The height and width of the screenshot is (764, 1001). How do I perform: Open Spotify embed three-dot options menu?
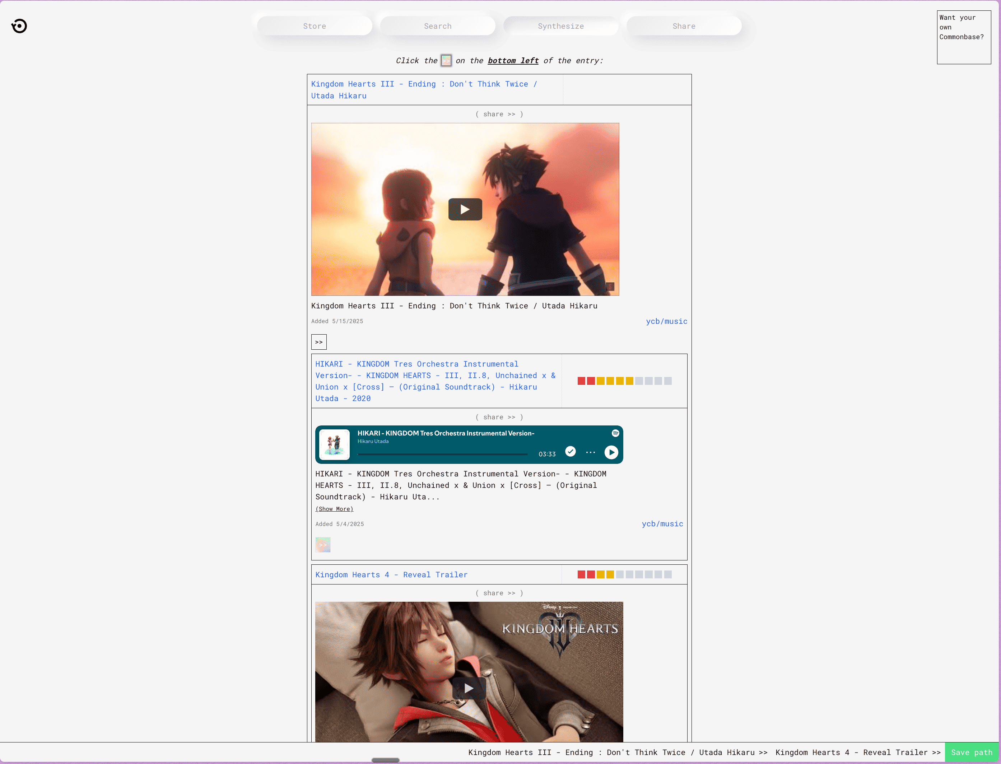point(590,452)
